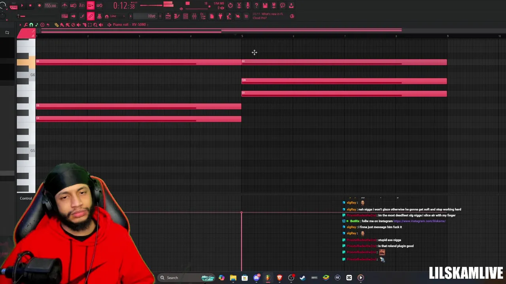Open the content library cart icon
The width and height of the screenshot is (506, 284).
[x=246, y=16]
